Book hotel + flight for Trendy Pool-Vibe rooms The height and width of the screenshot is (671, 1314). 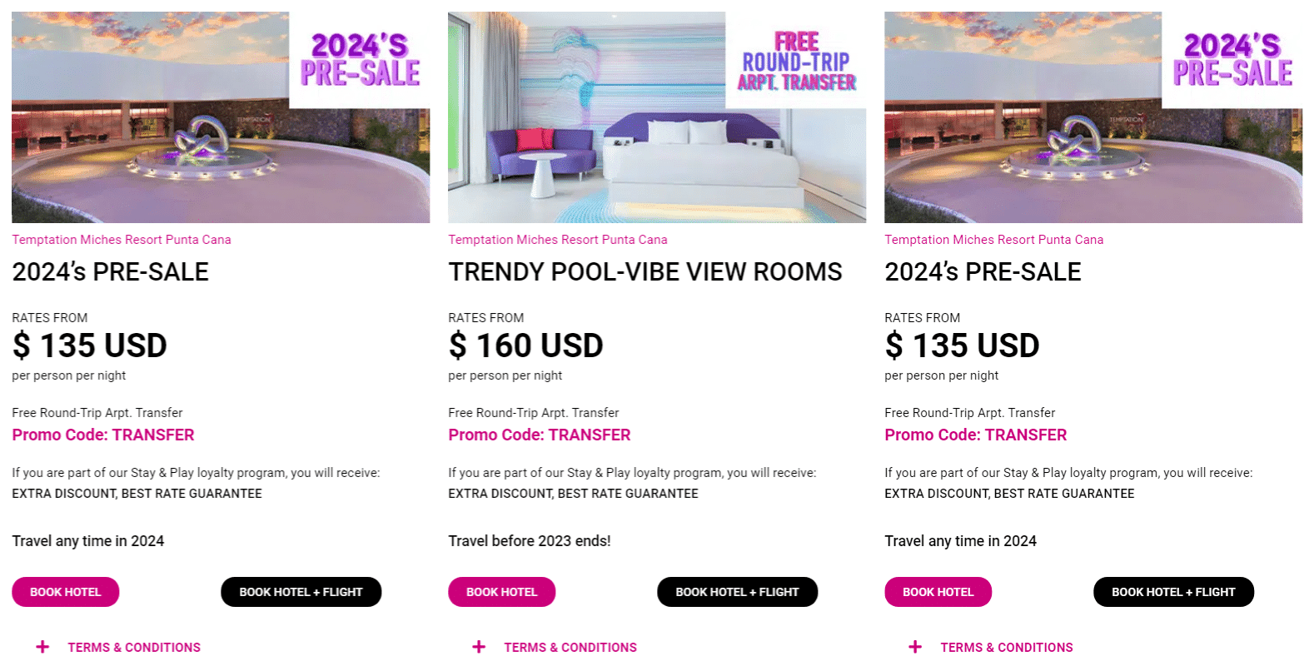(x=737, y=592)
